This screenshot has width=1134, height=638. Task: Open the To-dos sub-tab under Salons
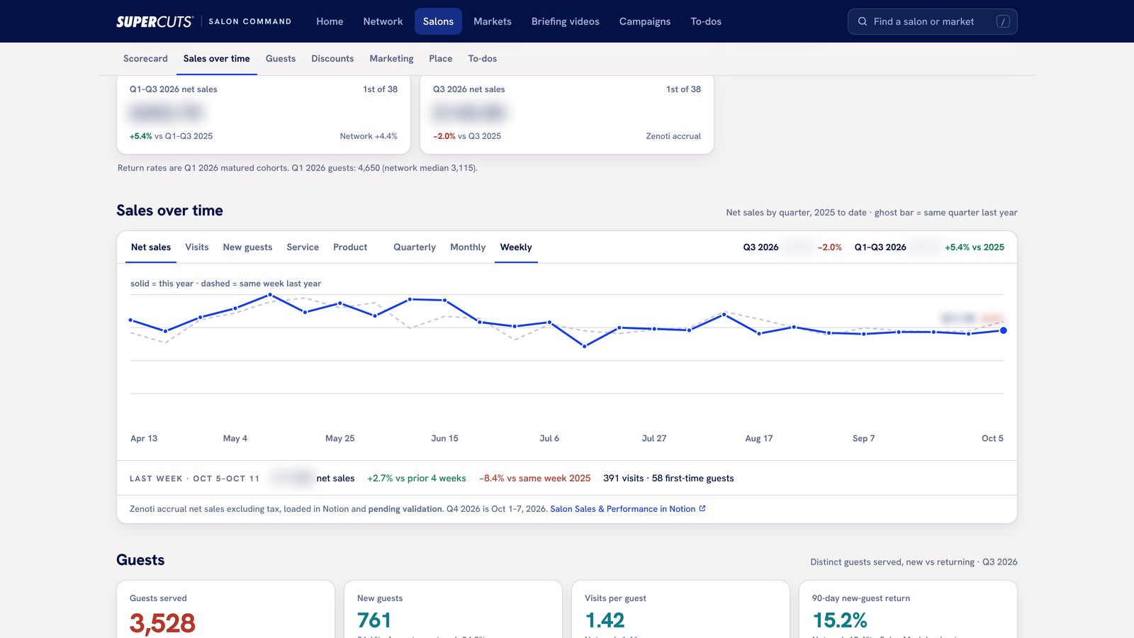pyautogui.click(x=483, y=59)
